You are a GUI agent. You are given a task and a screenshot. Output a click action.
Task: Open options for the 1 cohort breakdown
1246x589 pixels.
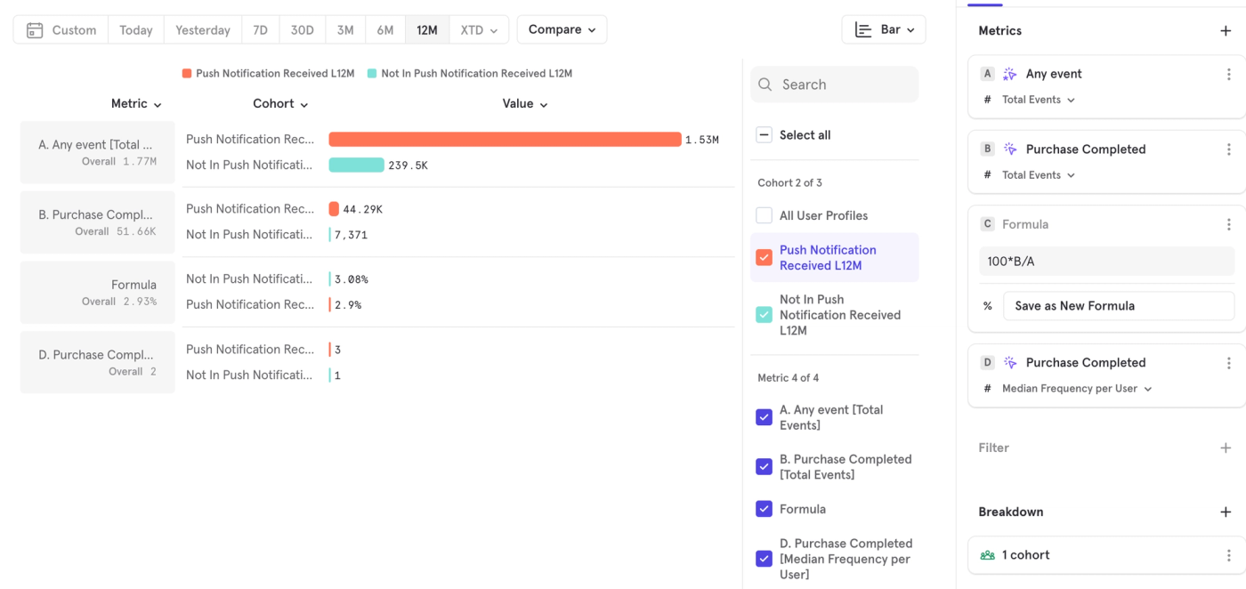[1228, 555]
